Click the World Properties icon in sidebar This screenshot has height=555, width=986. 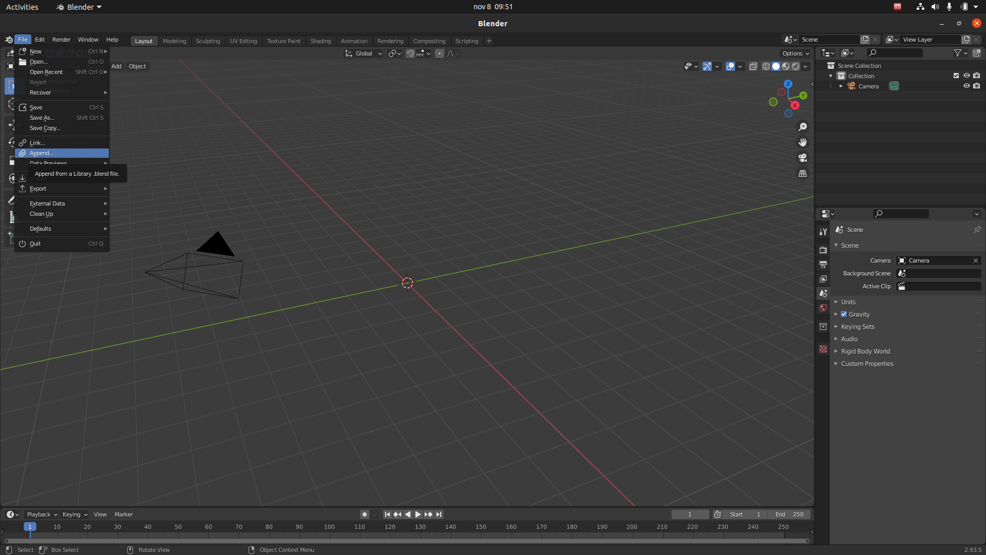[824, 307]
